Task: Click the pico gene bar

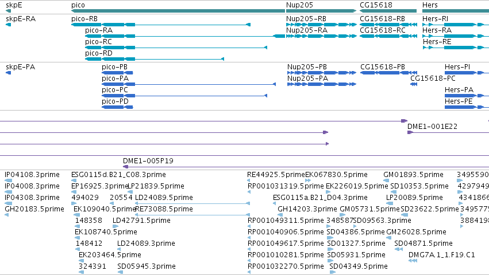Action: pyautogui.click(x=178, y=11)
